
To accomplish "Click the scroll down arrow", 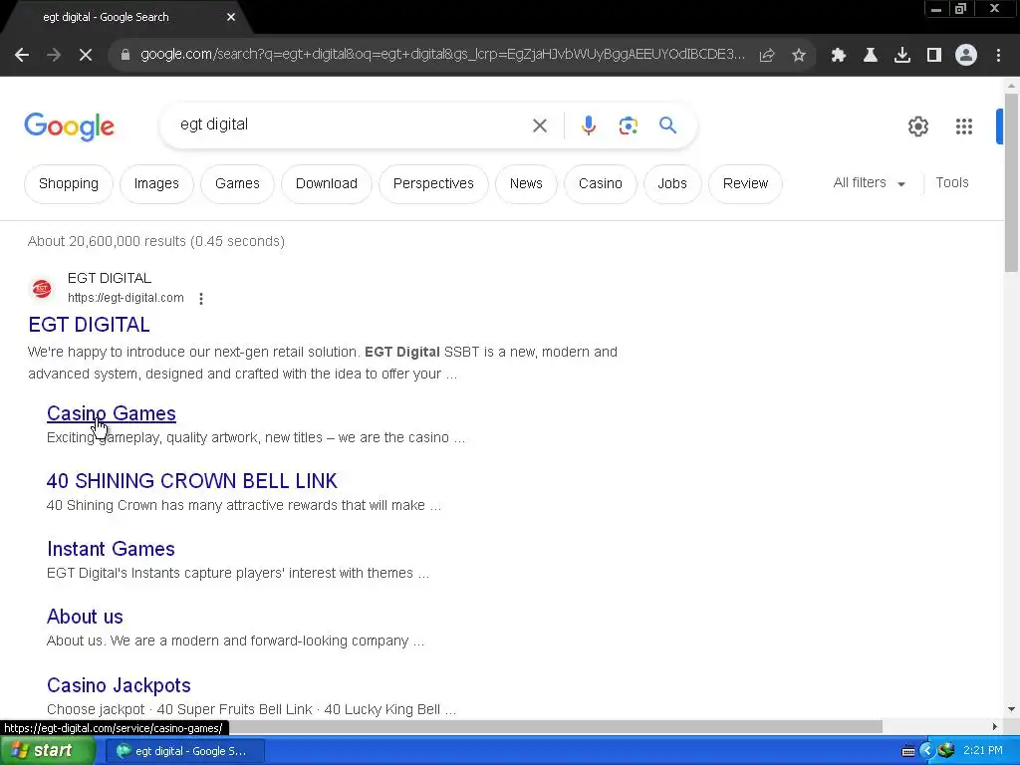I will click(1011, 709).
